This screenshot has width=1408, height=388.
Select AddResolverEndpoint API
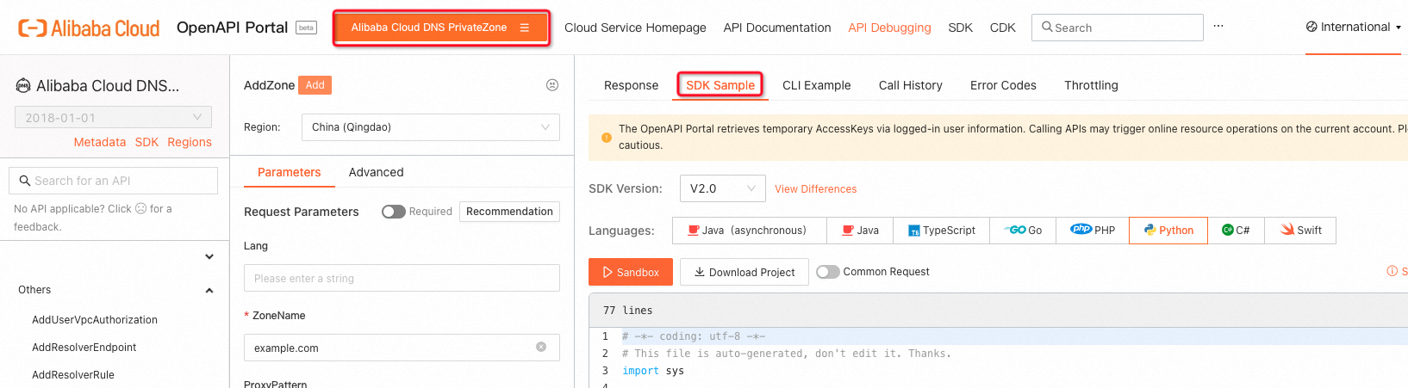pyautogui.click(x=84, y=348)
